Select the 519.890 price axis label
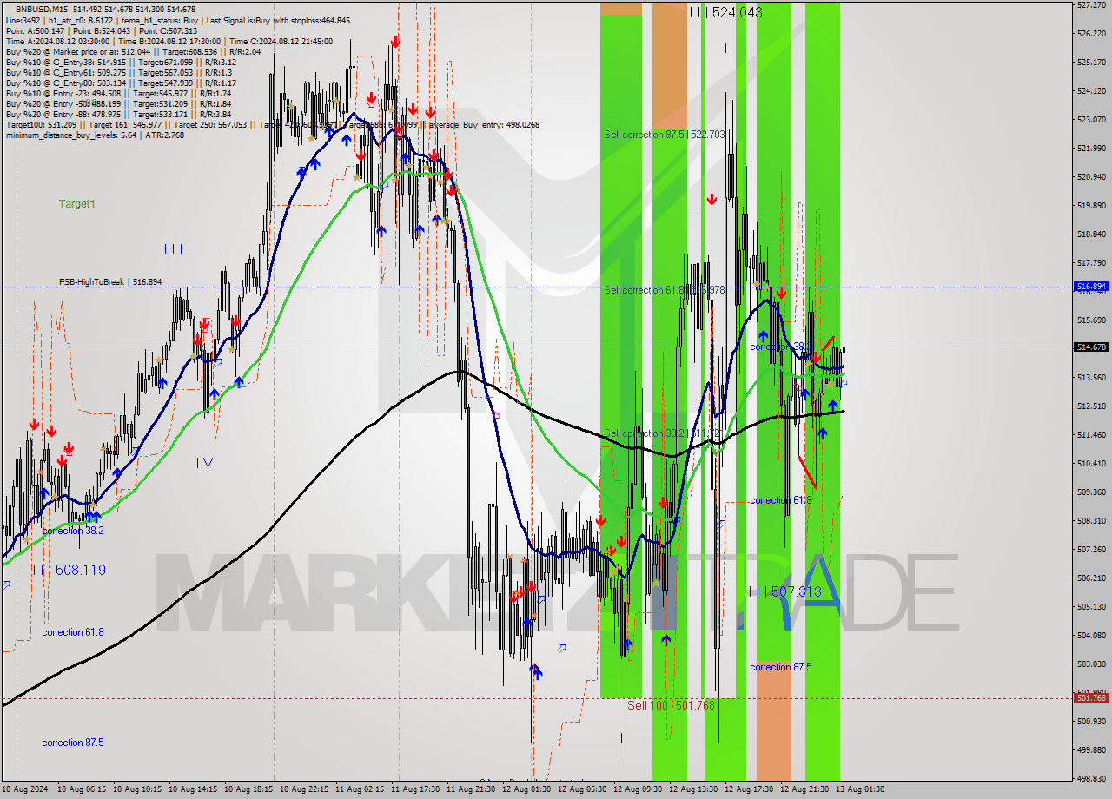Screen dimensions: 1112x799 pos(1091,206)
